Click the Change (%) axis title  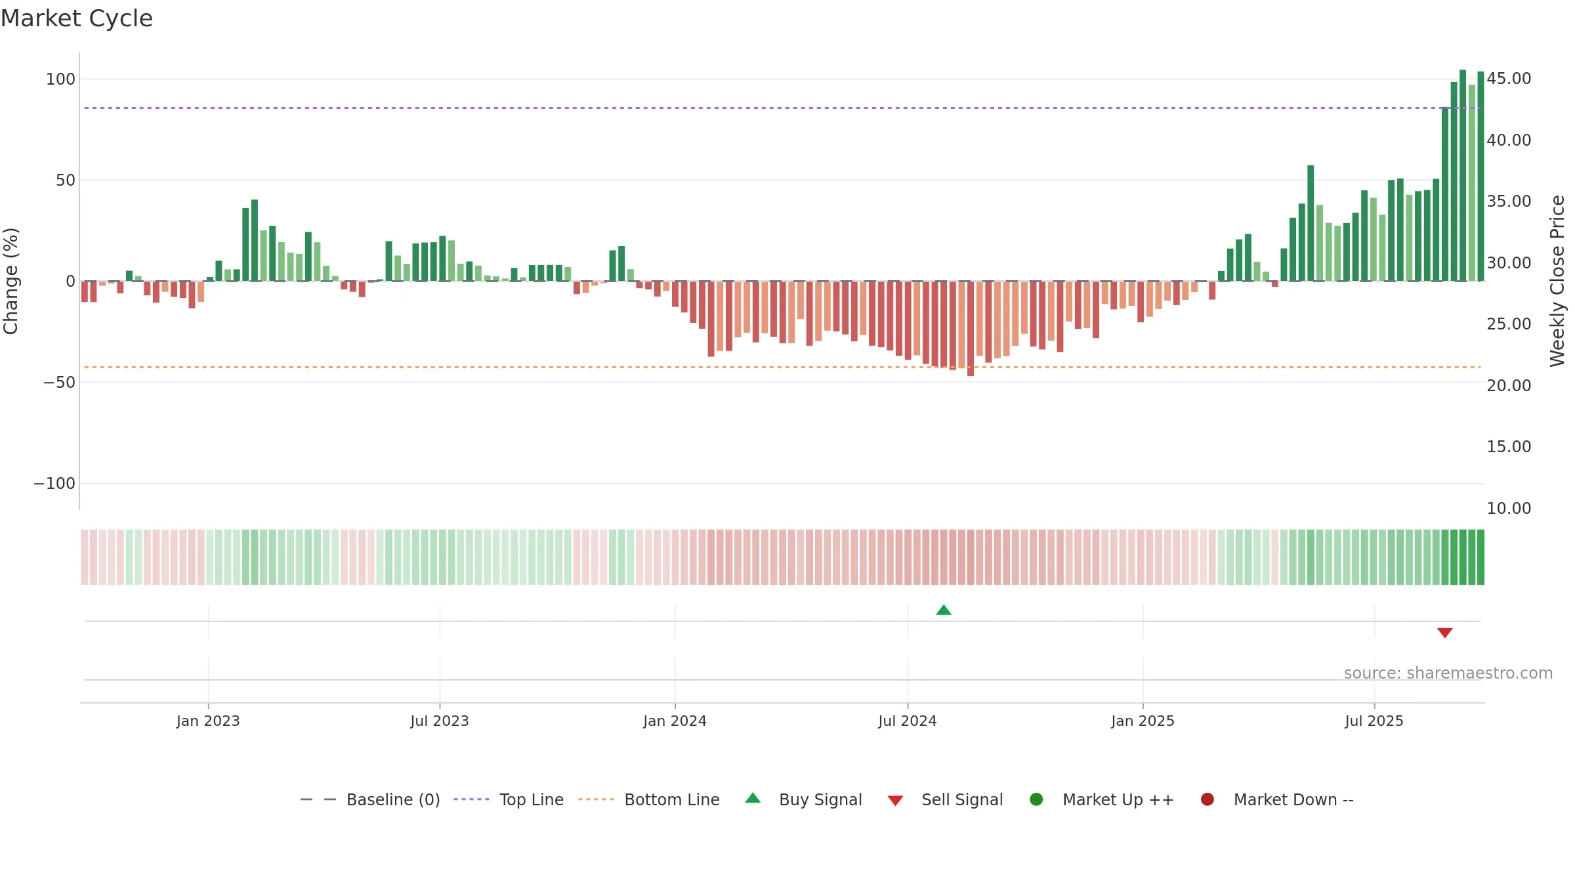tap(11, 281)
